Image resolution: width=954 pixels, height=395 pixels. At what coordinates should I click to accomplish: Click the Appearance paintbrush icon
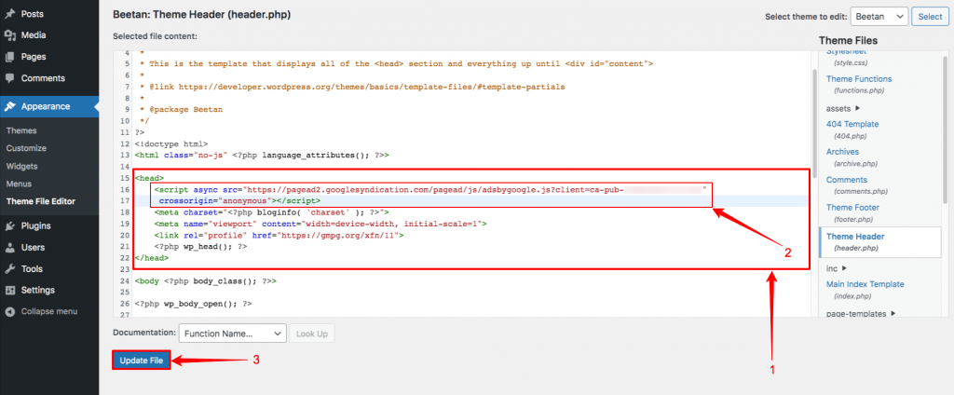9,106
